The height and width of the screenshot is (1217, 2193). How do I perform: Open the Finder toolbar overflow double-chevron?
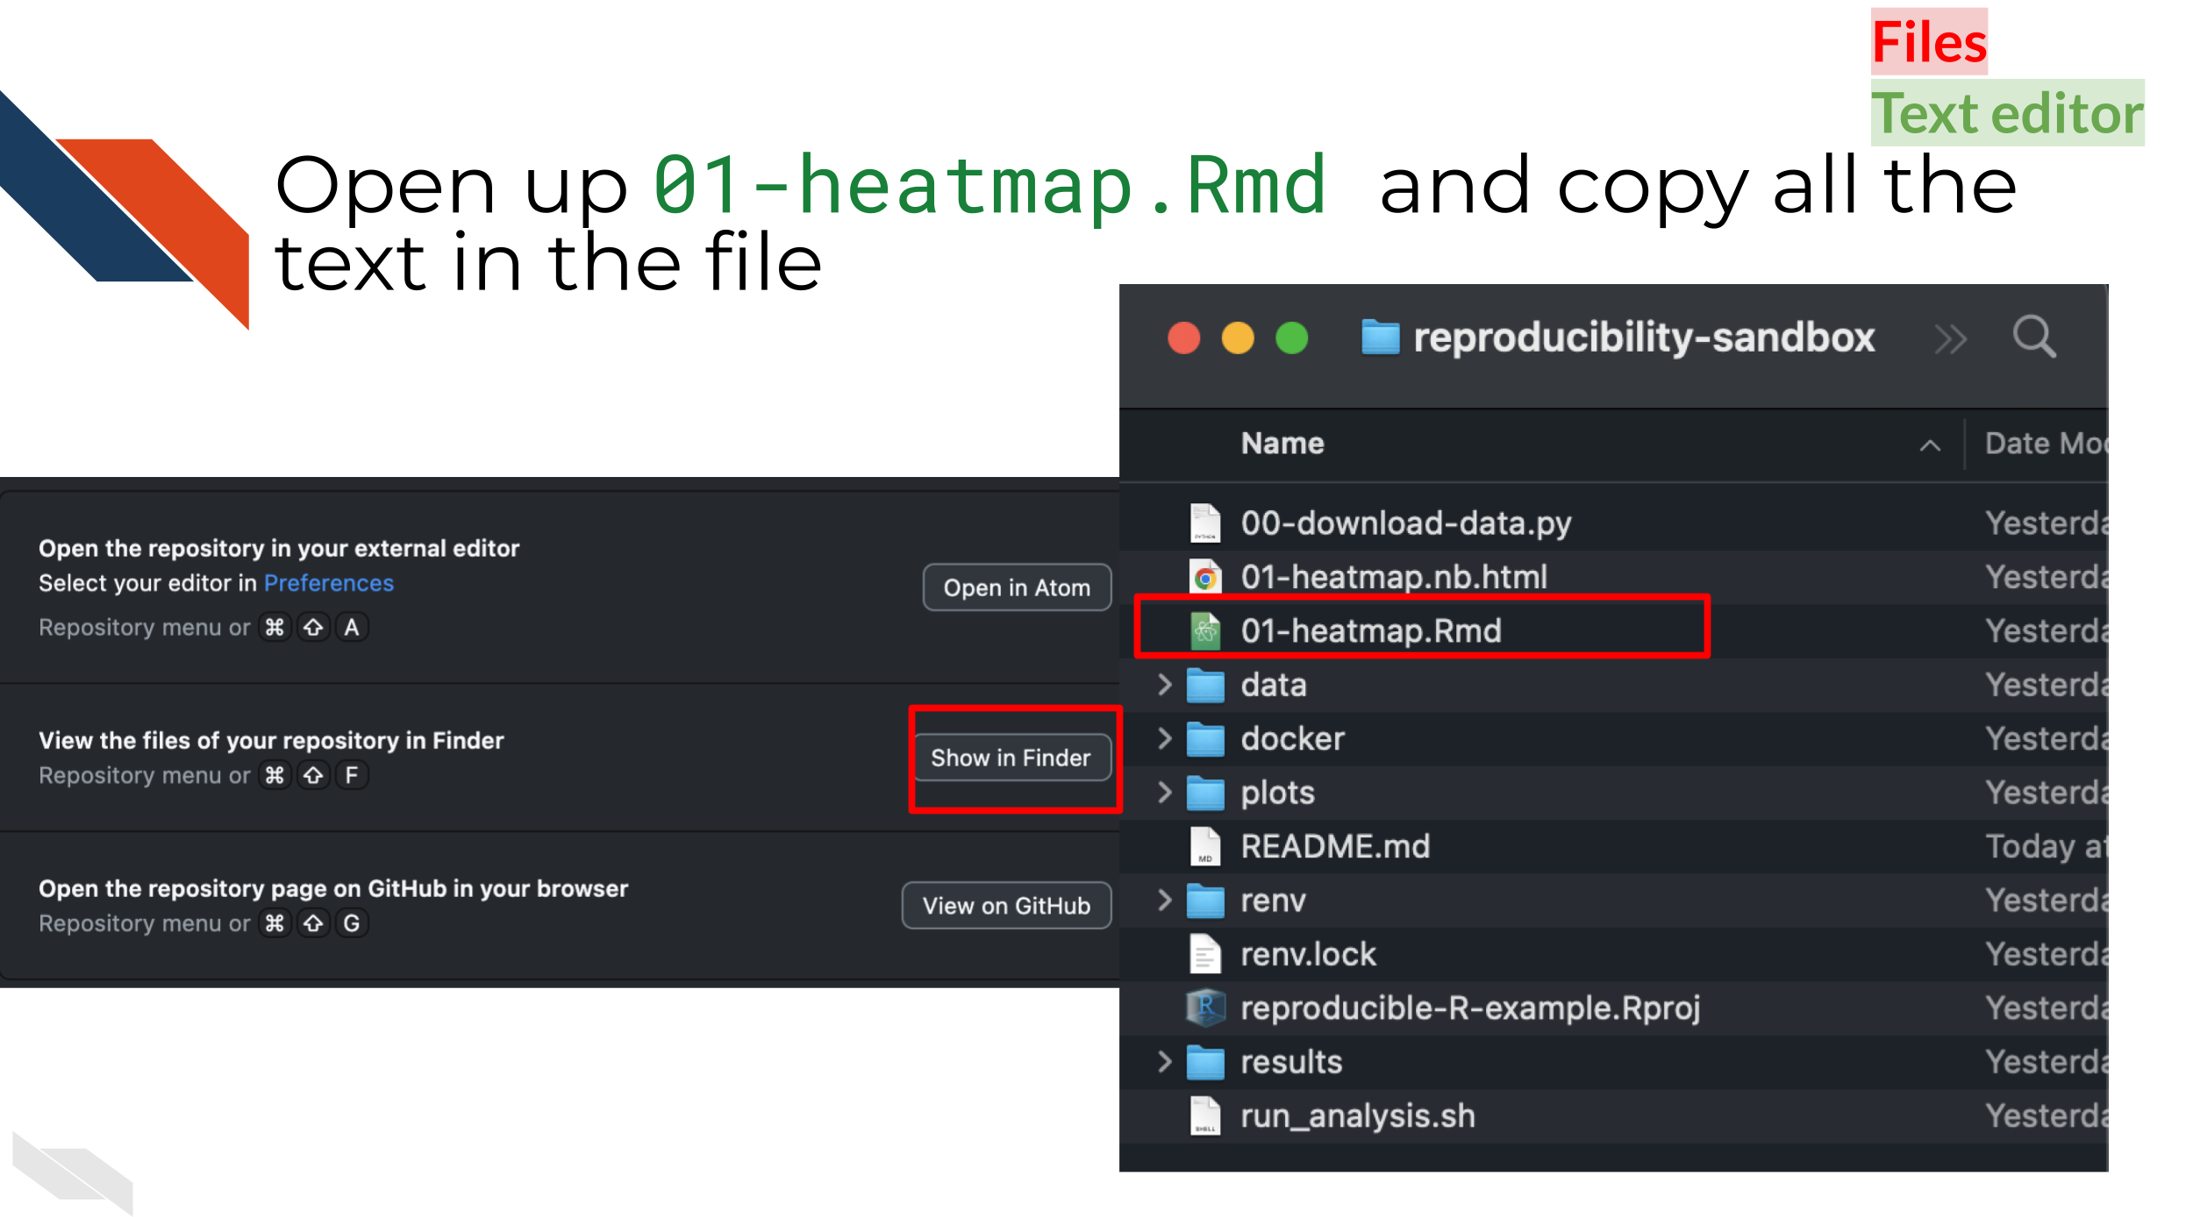[x=1951, y=338]
